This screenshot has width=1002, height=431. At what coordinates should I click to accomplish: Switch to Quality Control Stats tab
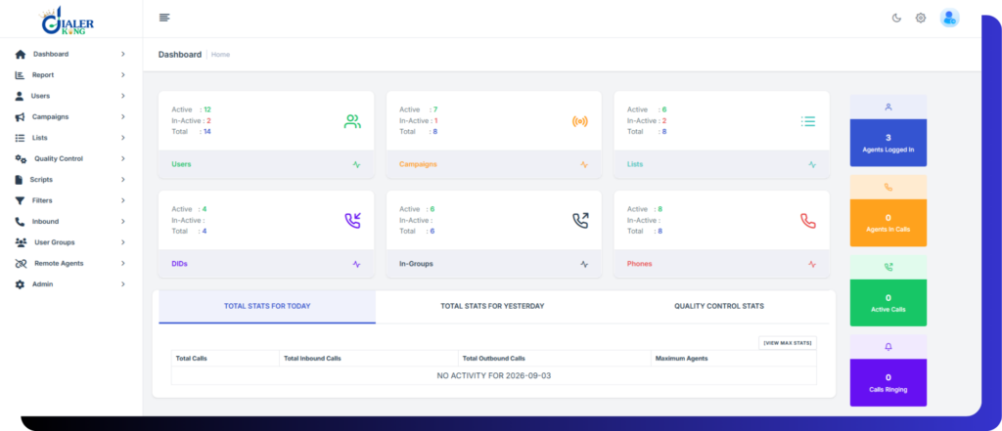[719, 307]
